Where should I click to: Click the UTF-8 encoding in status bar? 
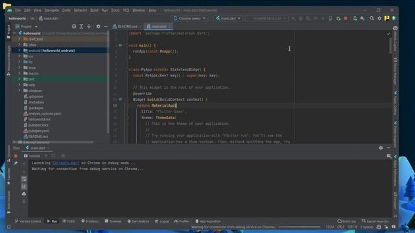click(x=352, y=227)
